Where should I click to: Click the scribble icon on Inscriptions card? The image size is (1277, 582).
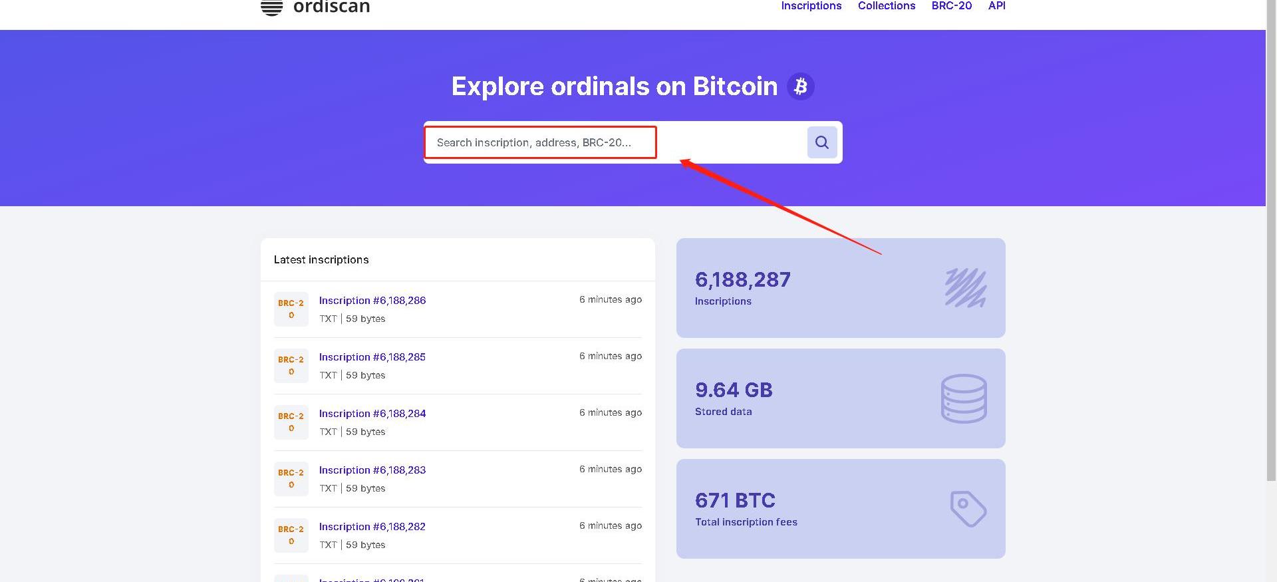pyautogui.click(x=965, y=287)
